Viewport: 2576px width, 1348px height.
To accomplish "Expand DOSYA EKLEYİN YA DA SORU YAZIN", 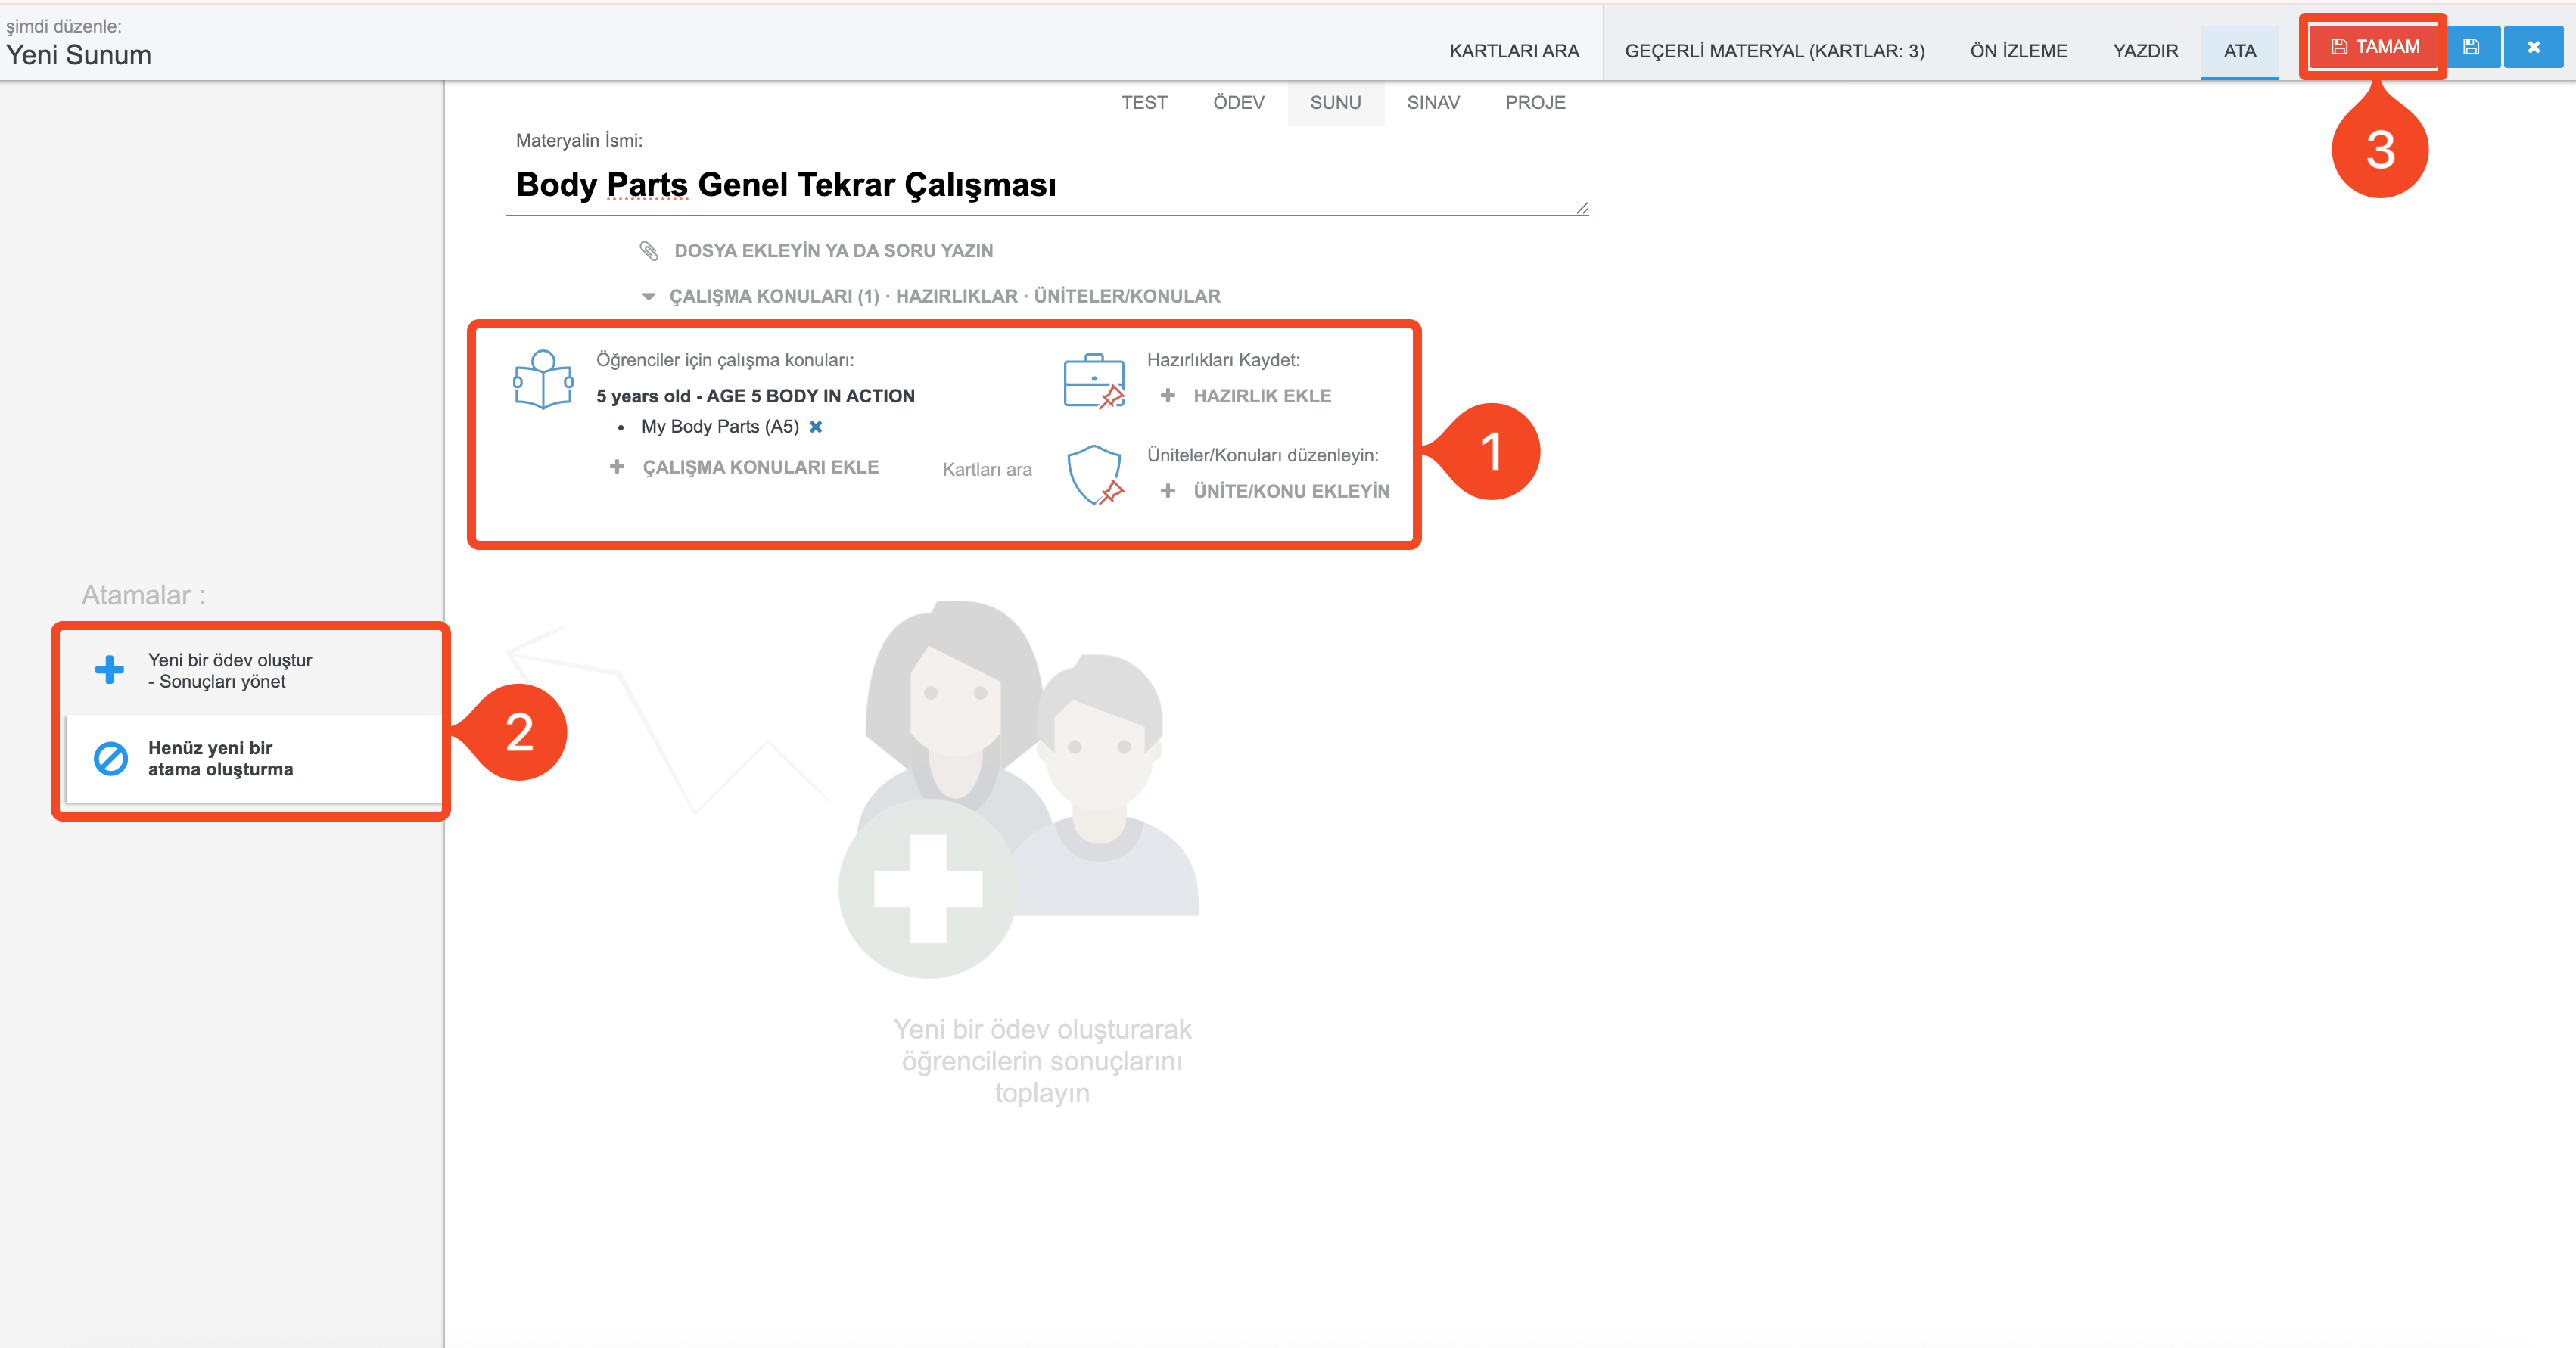I will point(833,251).
